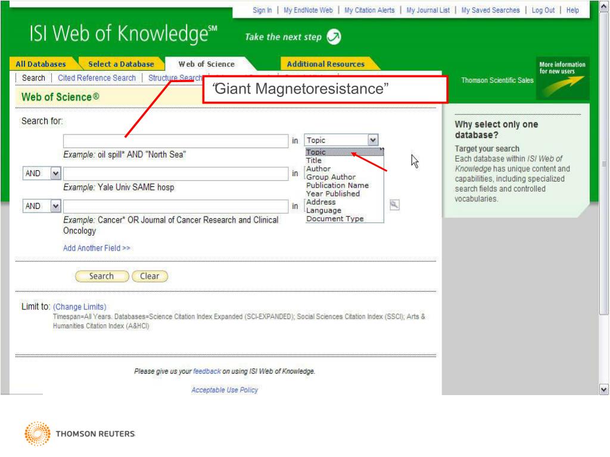Click the scrollbar up arrow

[604, 6]
